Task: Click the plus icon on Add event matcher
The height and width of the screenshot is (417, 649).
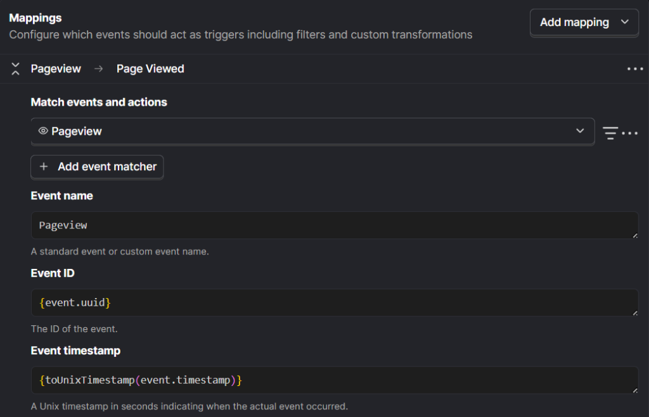Action: [x=44, y=167]
